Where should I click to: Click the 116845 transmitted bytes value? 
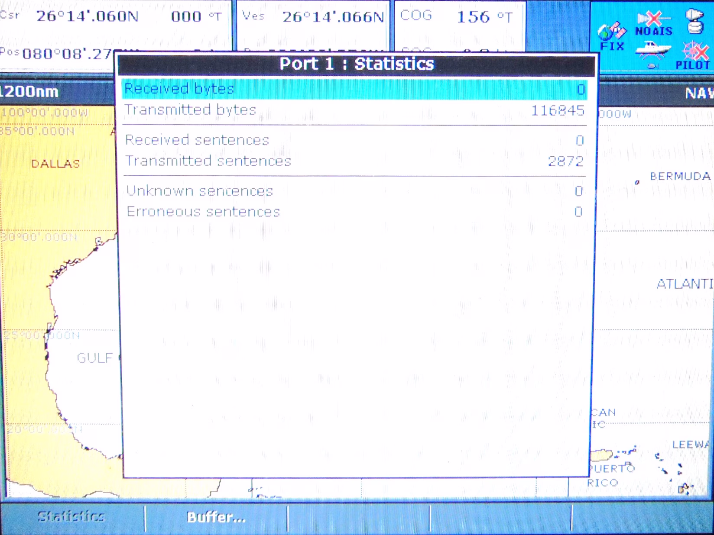[x=558, y=111]
